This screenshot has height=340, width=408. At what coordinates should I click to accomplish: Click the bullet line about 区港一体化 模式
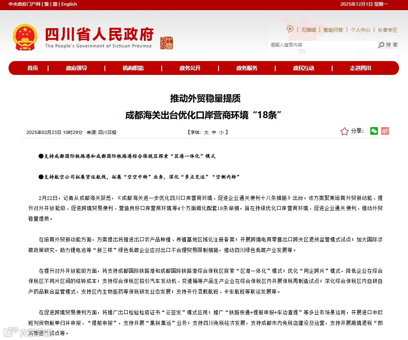point(127,156)
